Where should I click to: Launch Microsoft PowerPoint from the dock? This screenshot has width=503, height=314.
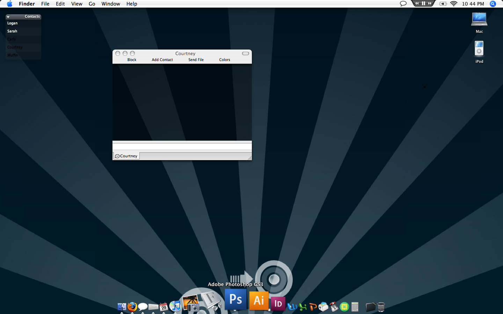click(x=313, y=307)
